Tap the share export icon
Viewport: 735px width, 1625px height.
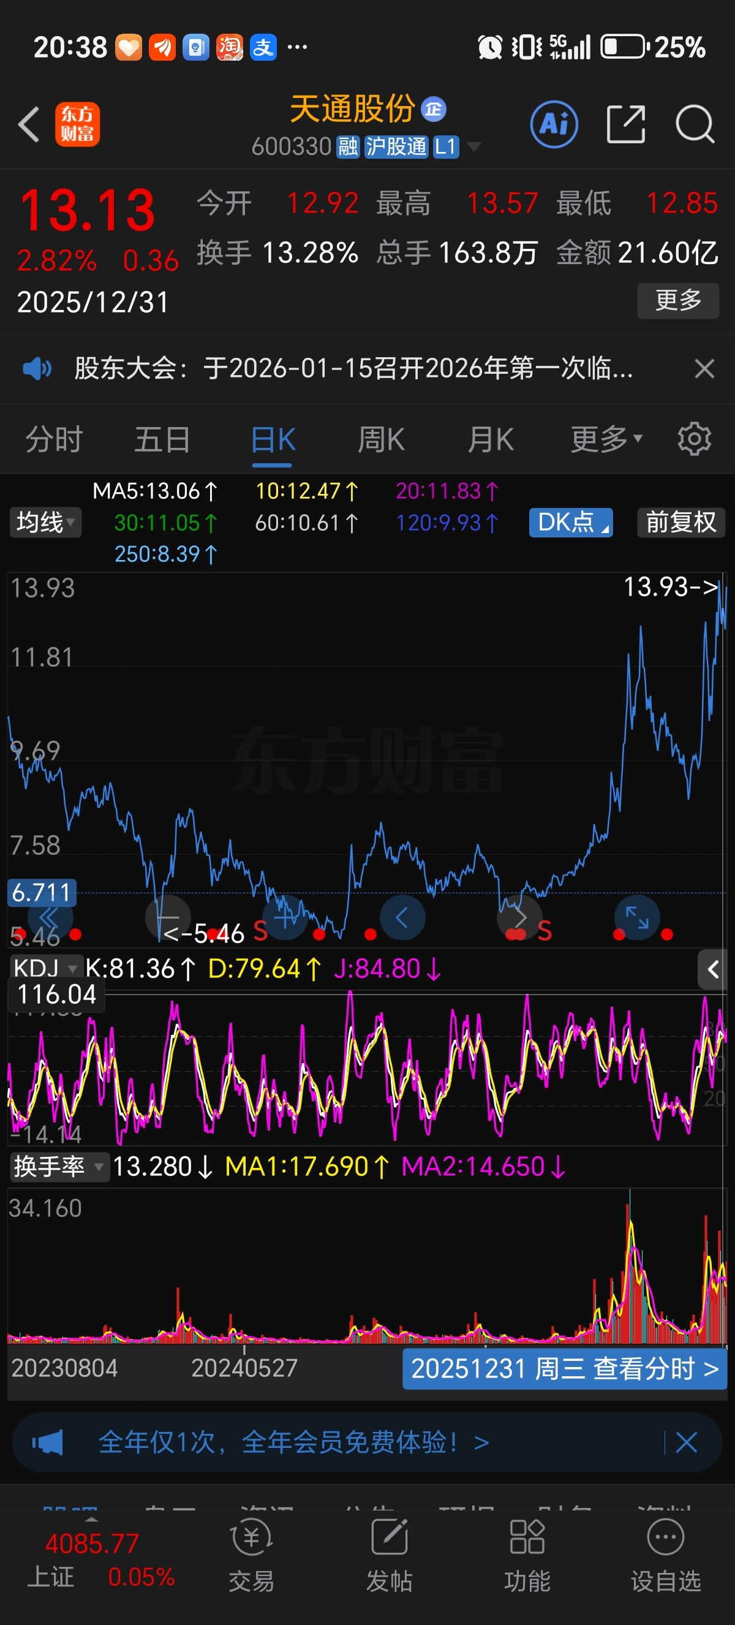(x=626, y=124)
